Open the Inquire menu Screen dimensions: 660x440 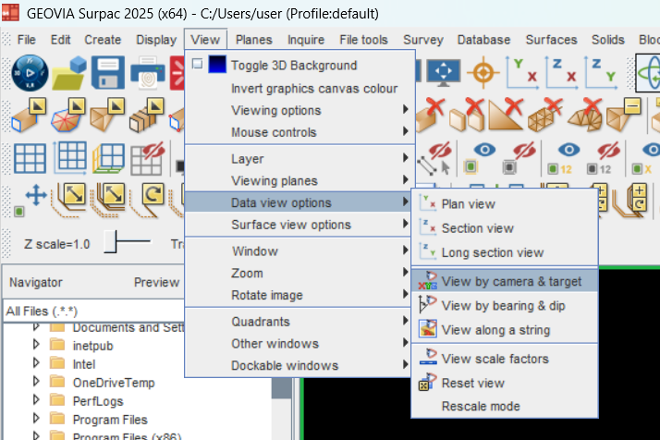(x=306, y=40)
